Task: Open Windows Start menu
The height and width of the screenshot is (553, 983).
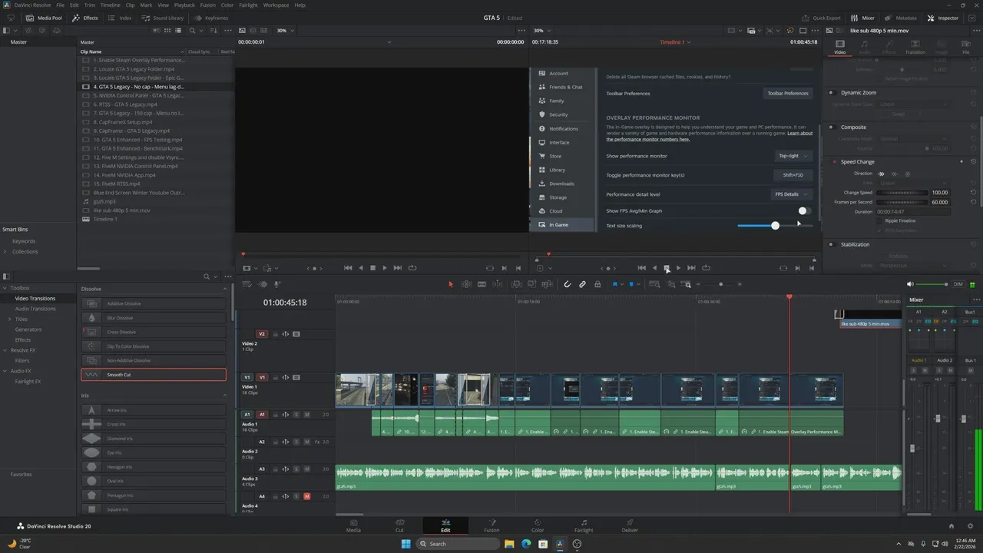Action: pyautogui.click(x=405, y=544)
